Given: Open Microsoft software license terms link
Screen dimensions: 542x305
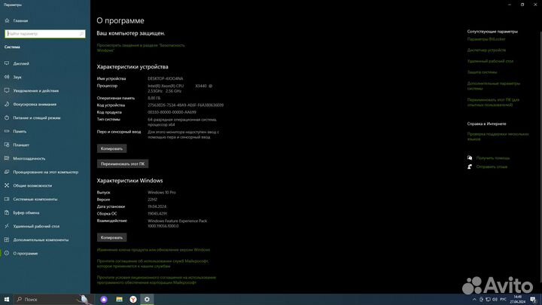Looking at the screenshot, I should [157, 279].
